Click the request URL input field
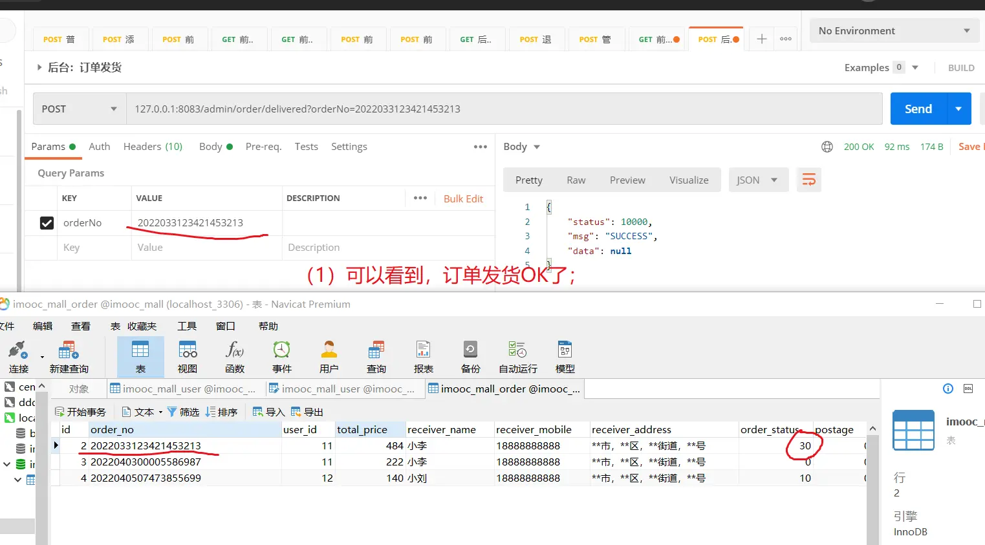 (x=504, y=109)
